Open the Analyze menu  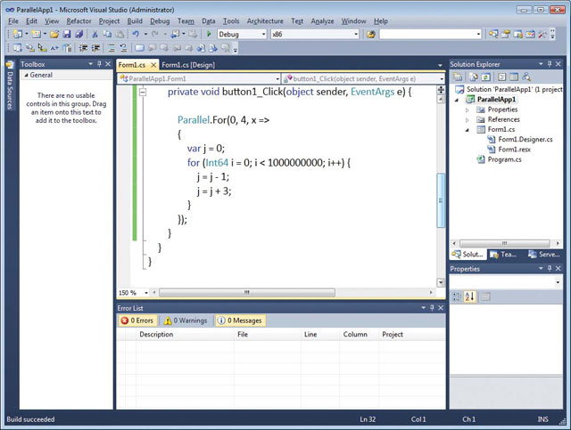tap(322, 21)
